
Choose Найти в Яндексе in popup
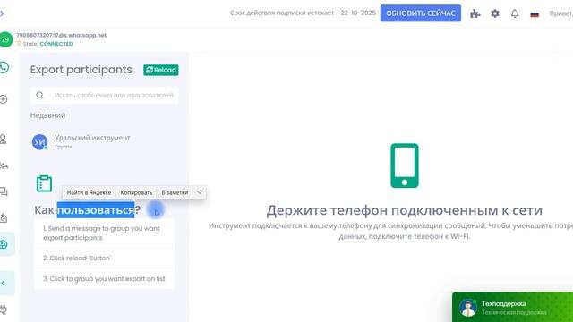pyautogui.click(x=89, y=192)
